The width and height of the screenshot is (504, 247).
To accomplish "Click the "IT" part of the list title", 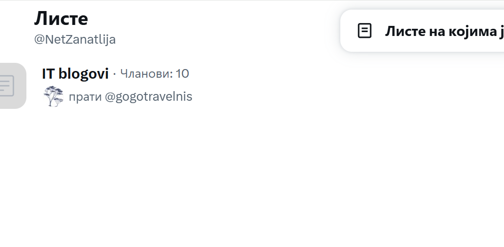I will click(48, 74).
